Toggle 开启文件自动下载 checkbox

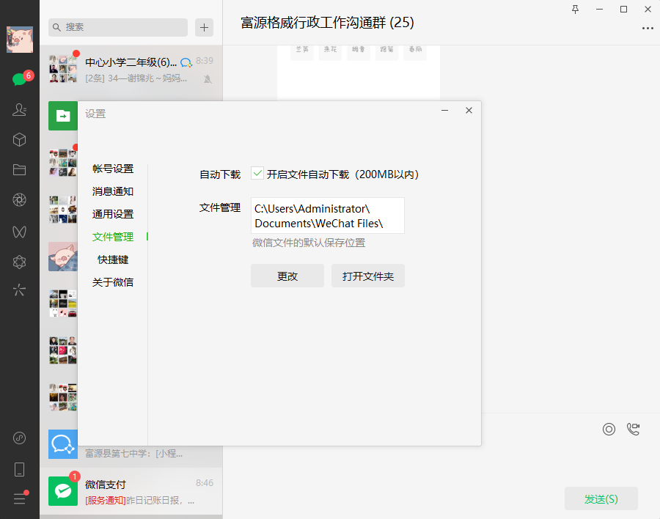coord(257,174)
